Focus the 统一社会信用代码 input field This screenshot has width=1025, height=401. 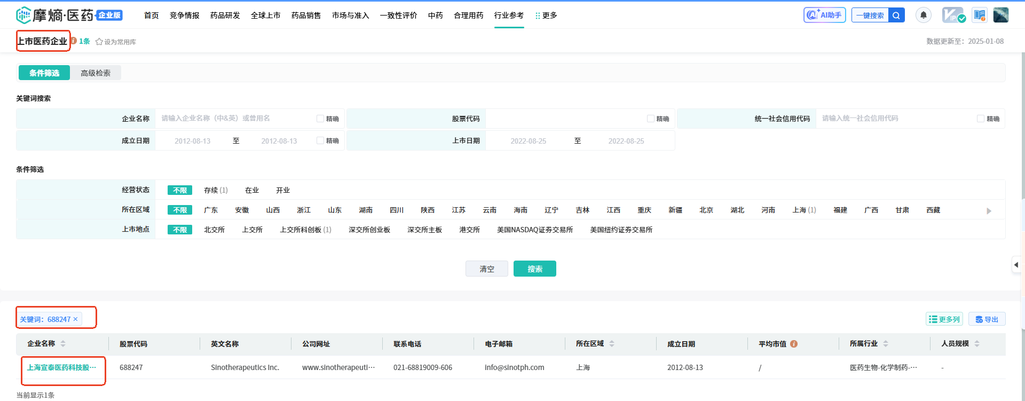(x=897, y=119)
